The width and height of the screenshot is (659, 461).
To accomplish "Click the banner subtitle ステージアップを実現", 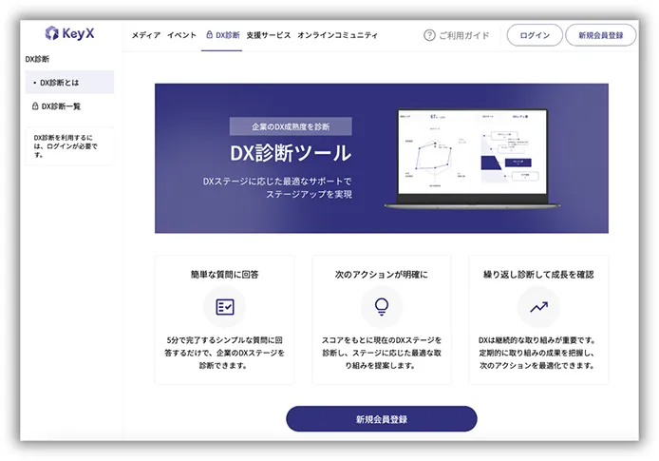I will [x=309, y=194].
